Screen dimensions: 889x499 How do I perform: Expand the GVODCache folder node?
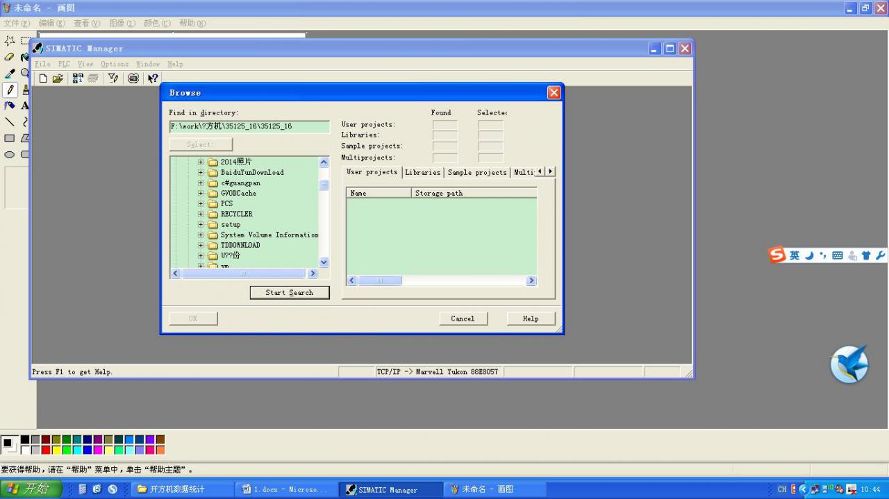(201, 194)
